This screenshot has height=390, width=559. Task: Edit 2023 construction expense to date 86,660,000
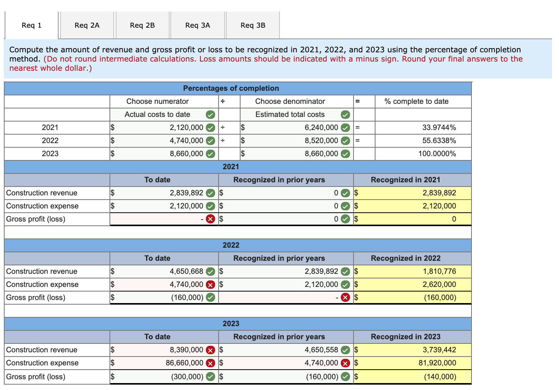[x=164, y=363]
